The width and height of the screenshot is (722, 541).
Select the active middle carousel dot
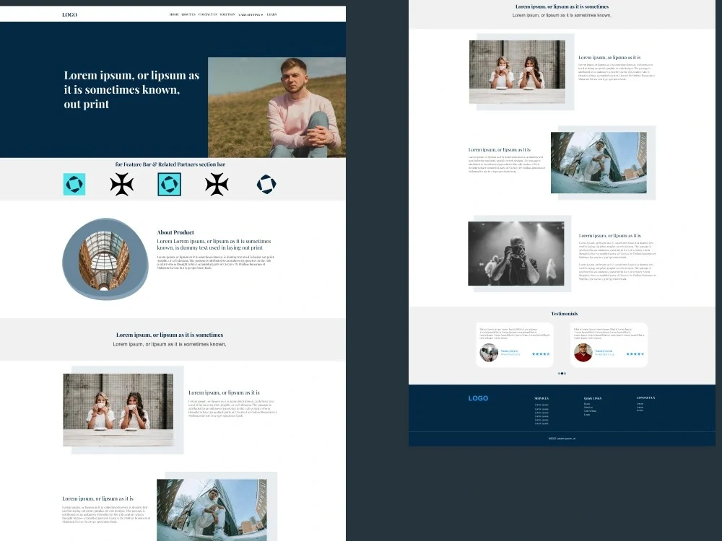pyautogui.click(x=562, y=374)
